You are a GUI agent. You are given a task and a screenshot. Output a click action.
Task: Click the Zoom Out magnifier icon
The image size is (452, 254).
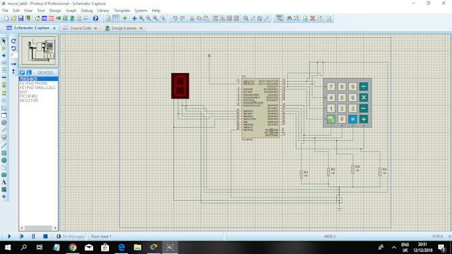tap(148, 19)
